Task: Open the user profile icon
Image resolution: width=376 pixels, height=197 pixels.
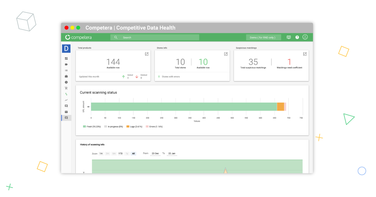Action: pos(305,37)
